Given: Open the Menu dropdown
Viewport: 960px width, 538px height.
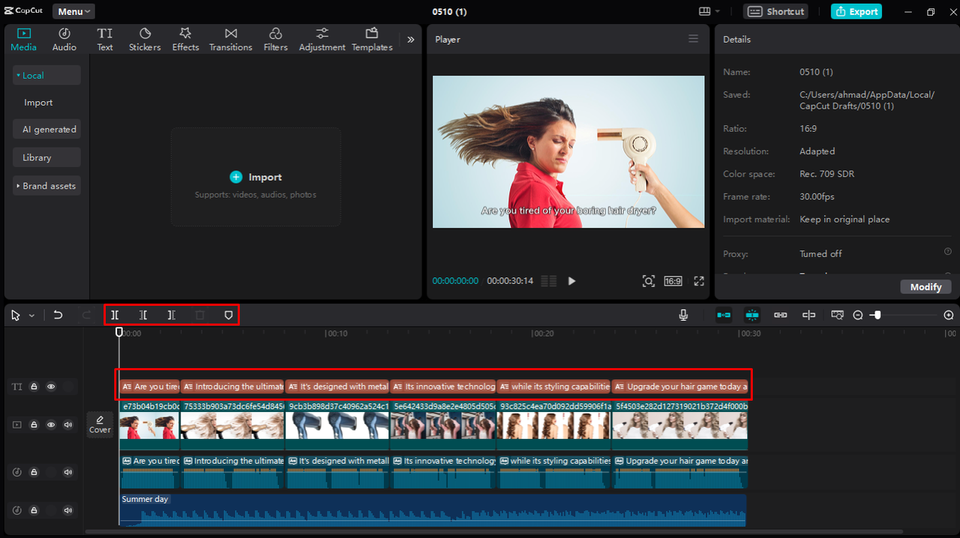Looking at the screenshot, I should [73, 11].
